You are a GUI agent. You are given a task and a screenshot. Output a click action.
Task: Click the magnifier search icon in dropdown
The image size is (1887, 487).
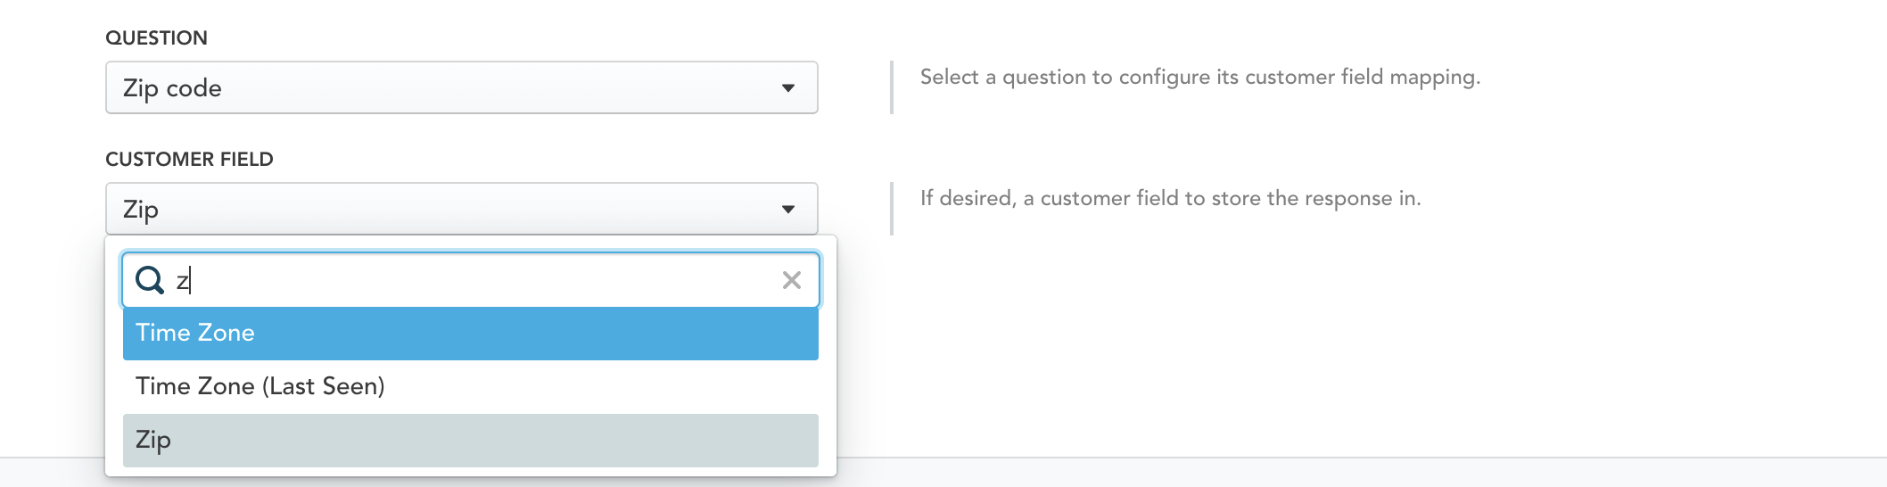coord(149,280)
